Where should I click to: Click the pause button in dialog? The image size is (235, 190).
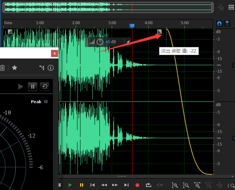(x=33, y=86)
